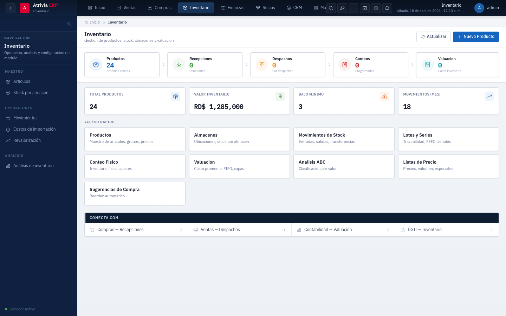Open Análisis de inventario in sidebar

[39, 166]
